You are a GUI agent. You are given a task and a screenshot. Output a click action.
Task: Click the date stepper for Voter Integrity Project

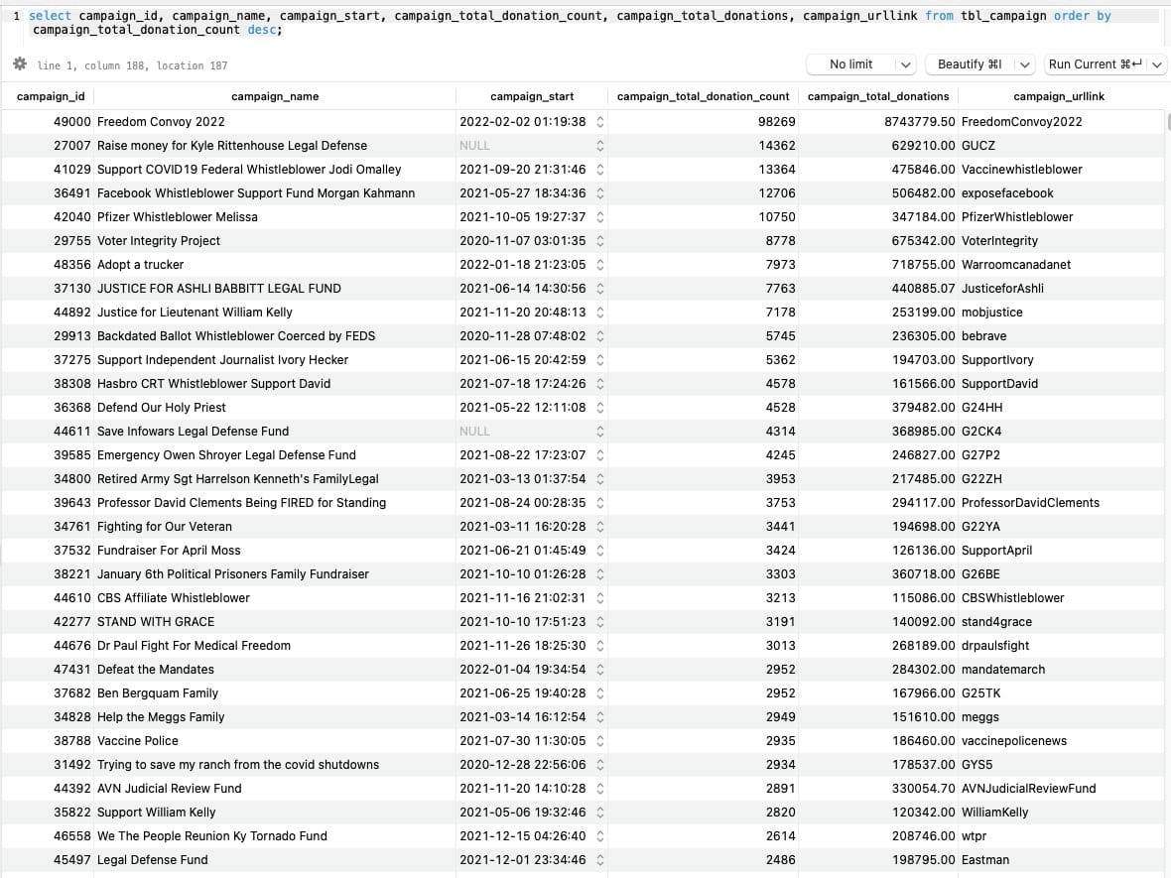pos(600,241)
